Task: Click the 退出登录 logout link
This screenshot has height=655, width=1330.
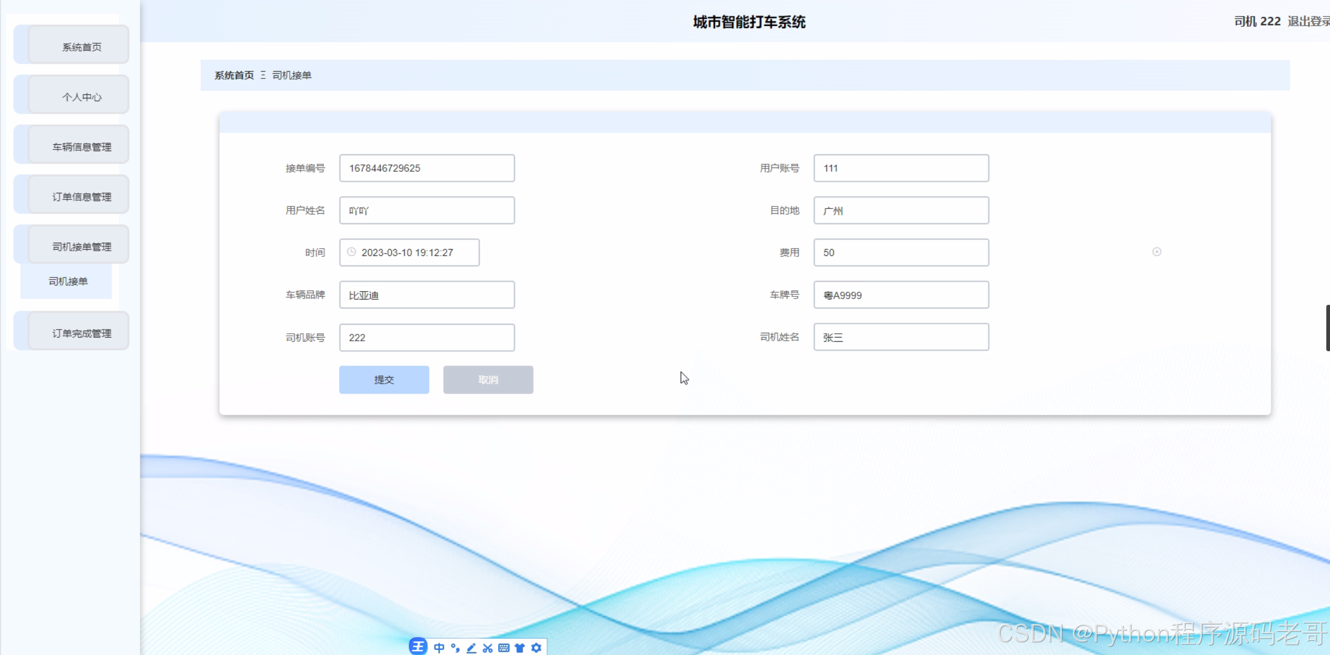Action: (x=1307, y=22)
